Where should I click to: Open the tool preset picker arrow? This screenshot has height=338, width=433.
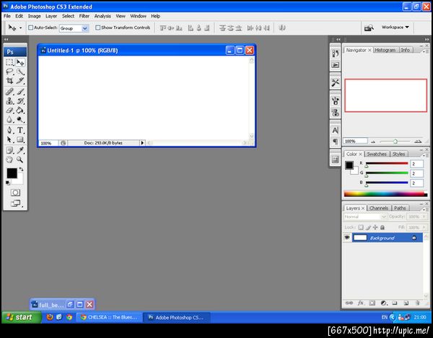[20, 28]
